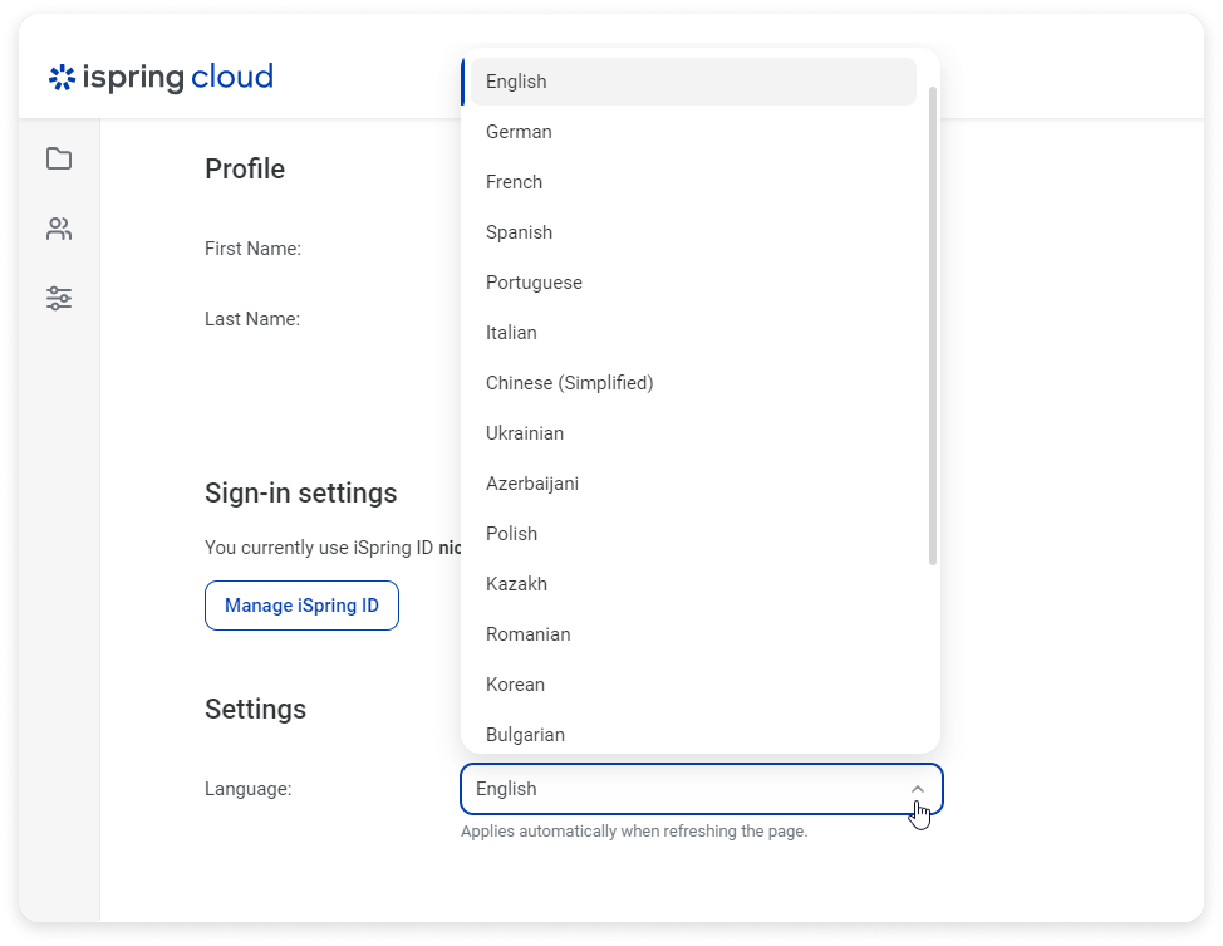Select Kazakh language option

[x=693, y=584]
